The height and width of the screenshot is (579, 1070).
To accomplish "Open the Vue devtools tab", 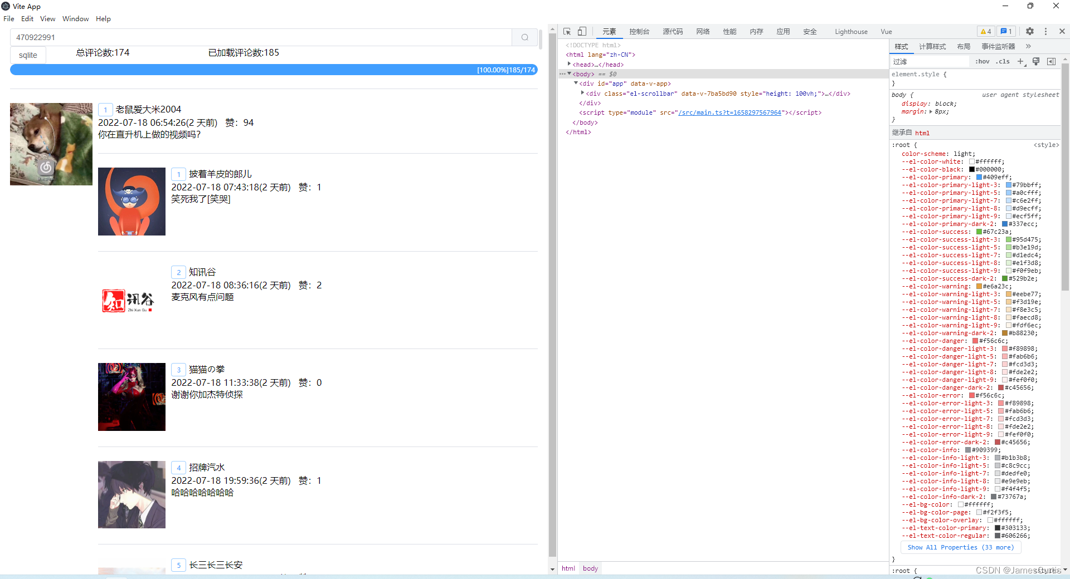I will [886, 32].
